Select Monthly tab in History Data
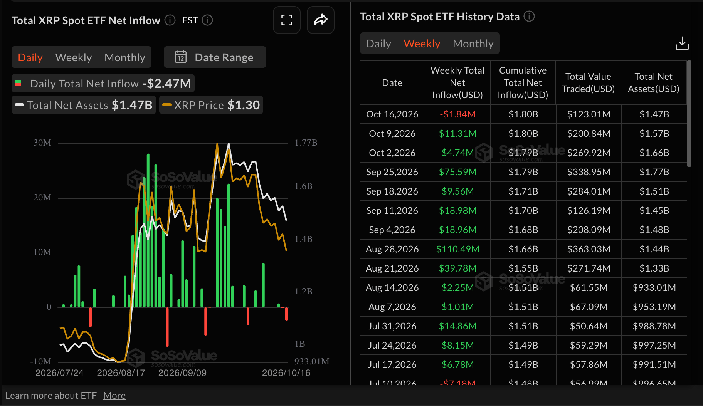This screenshot has width=703, height=406. pos(473,44)
